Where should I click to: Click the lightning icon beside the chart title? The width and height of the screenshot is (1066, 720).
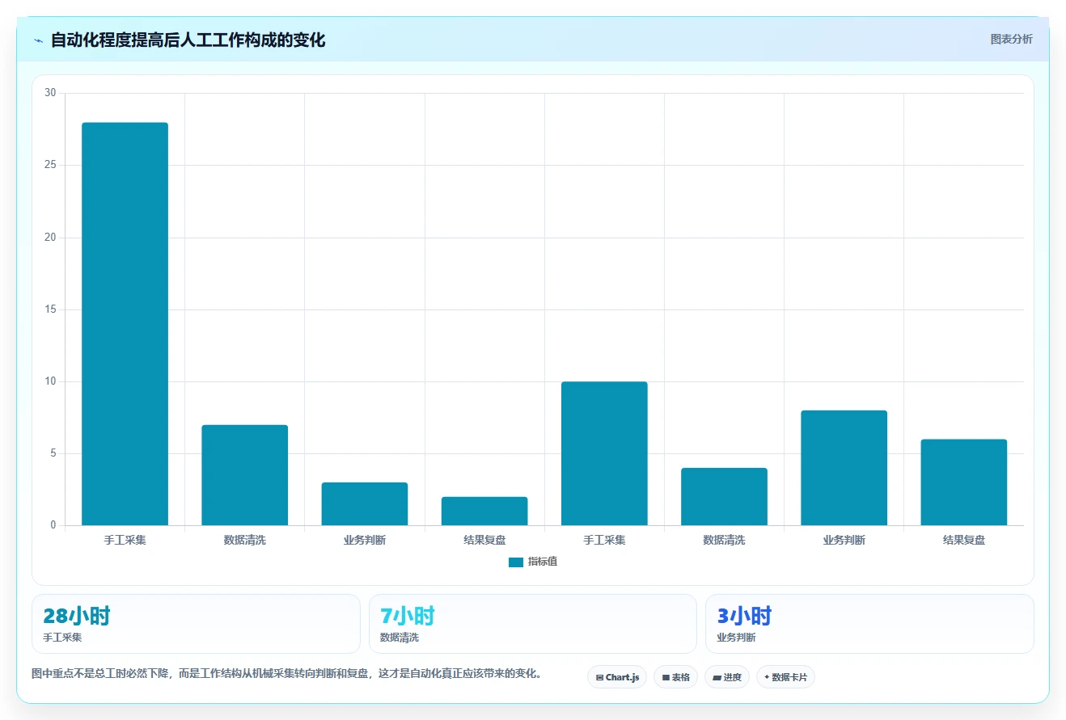[x=39, y=40]
